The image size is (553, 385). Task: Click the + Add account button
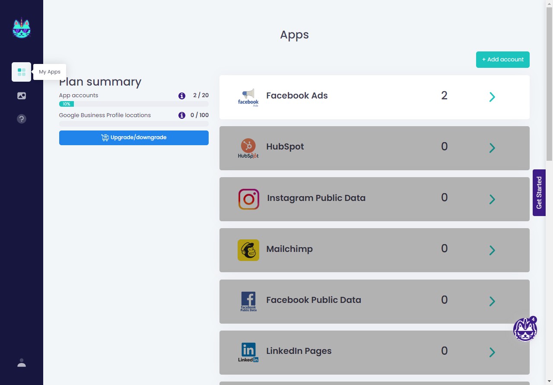click(x=503, y=60)
